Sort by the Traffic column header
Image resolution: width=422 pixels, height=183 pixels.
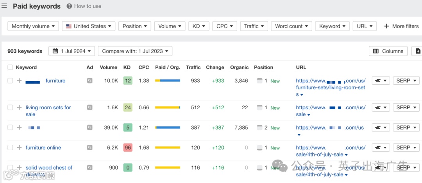tap(193, 68)
